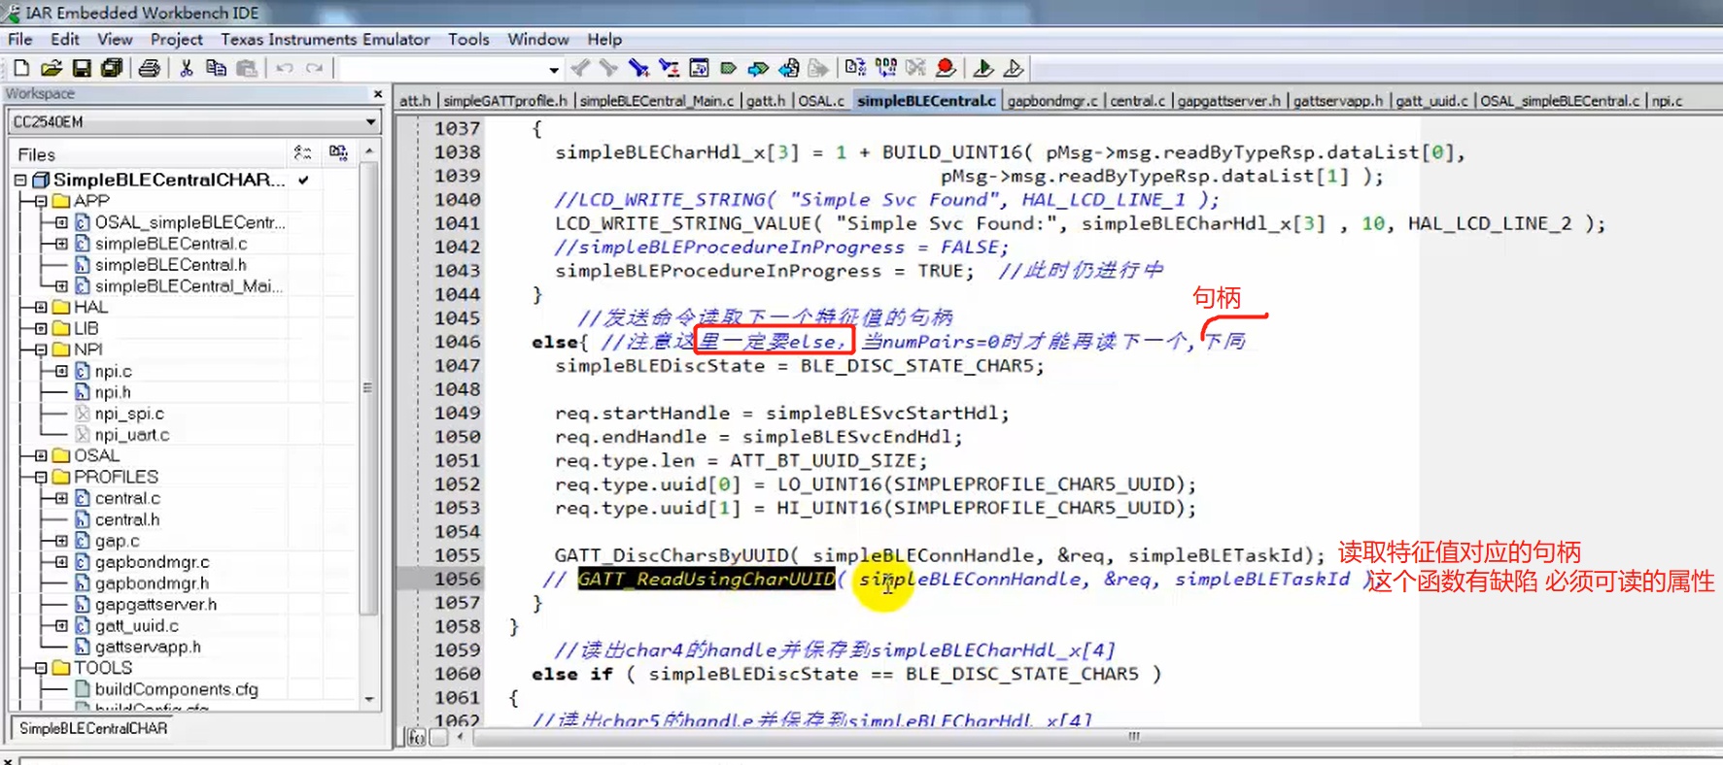This screenshot has width=1723, height=765.
Task: Save the current file with the floppy icon
Action: pyautogui.click(x=82, y=68)
